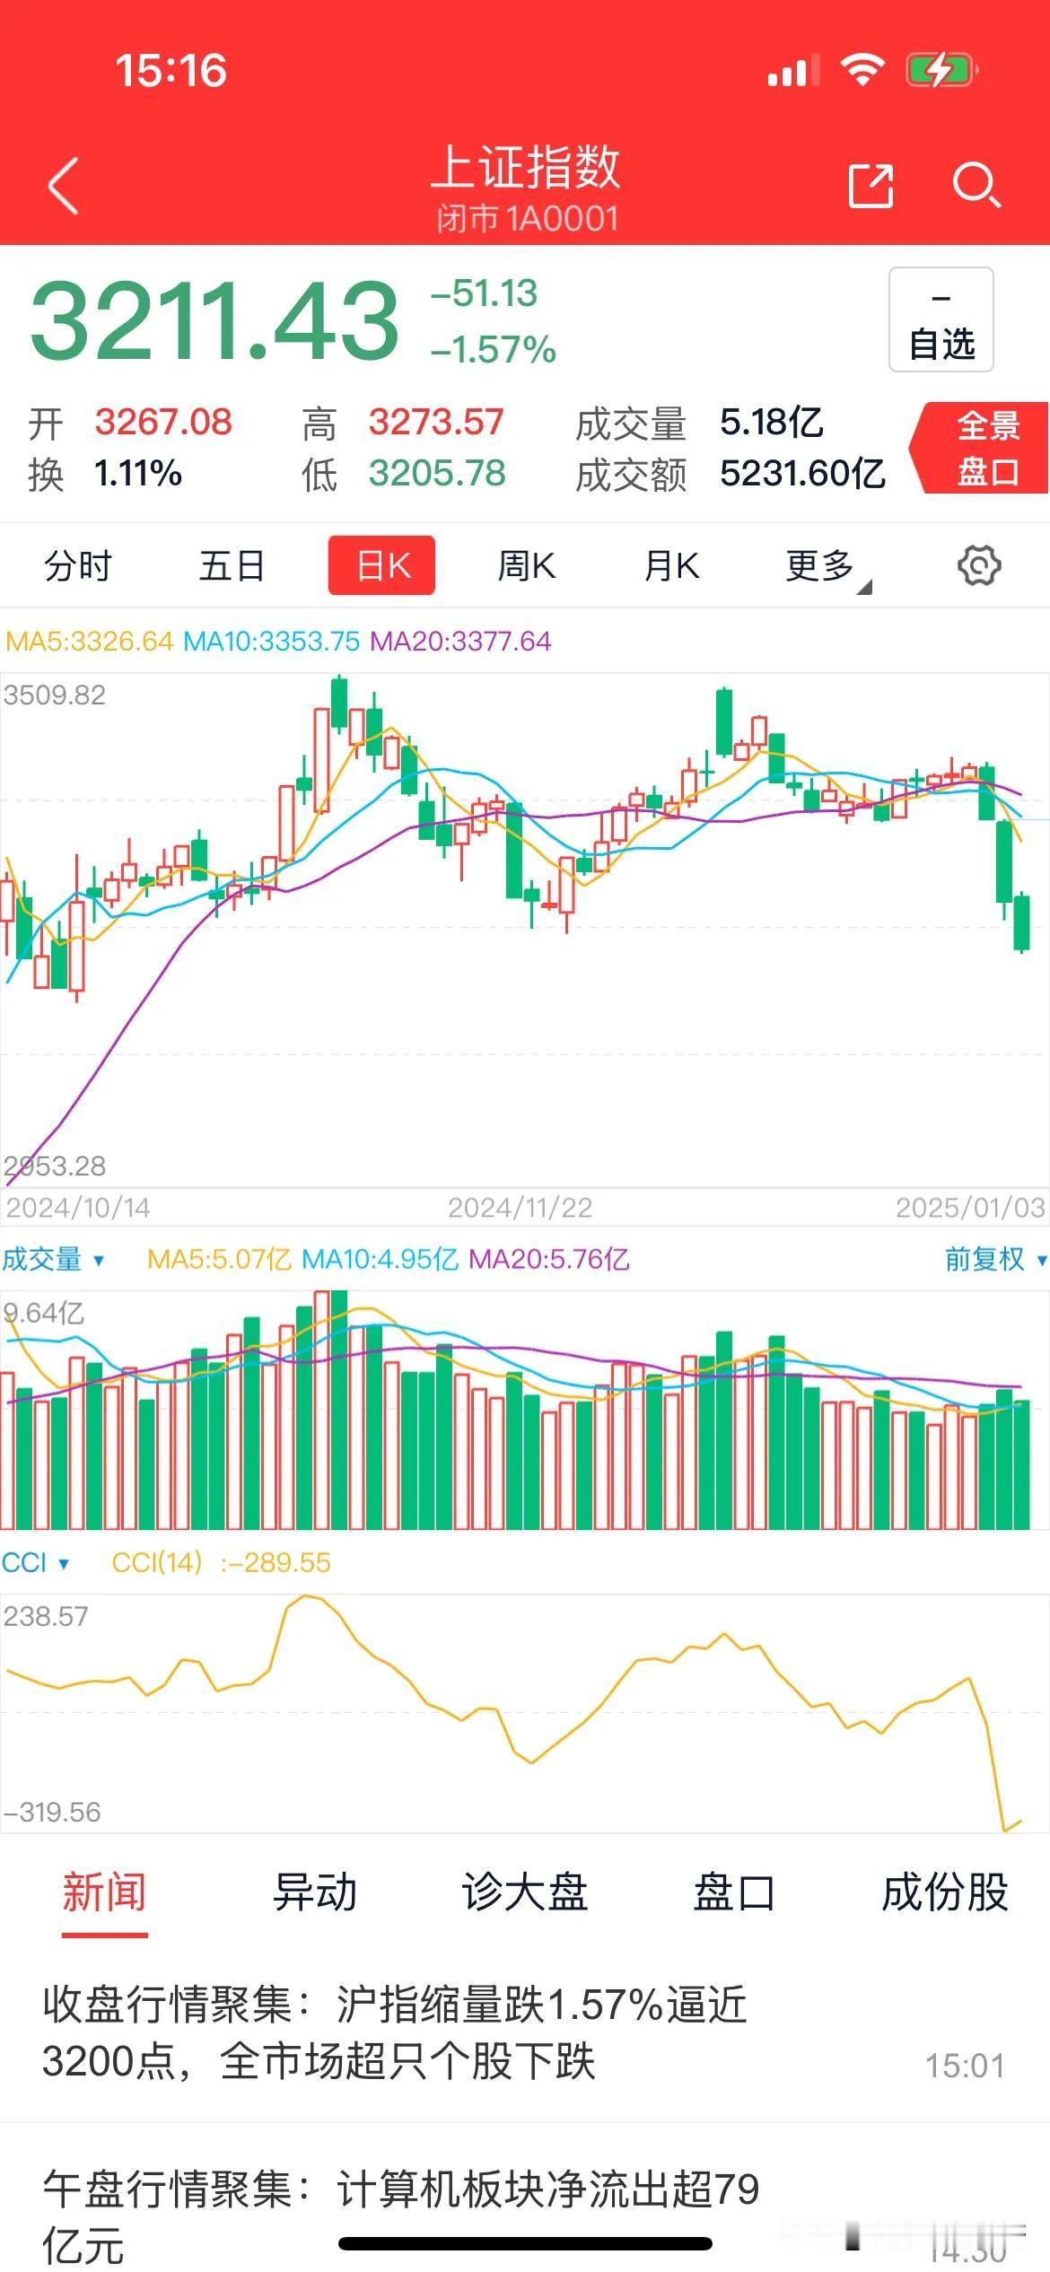The height and width of the screenshot is (2272, 1050).
Task: Tap the back arrow icon
Action: (63, 186)
